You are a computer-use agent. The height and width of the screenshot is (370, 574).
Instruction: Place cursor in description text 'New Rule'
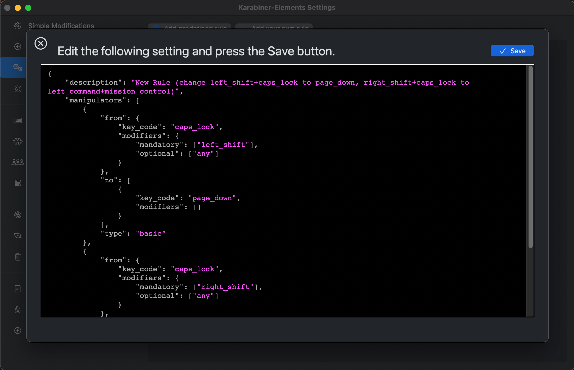153,83
